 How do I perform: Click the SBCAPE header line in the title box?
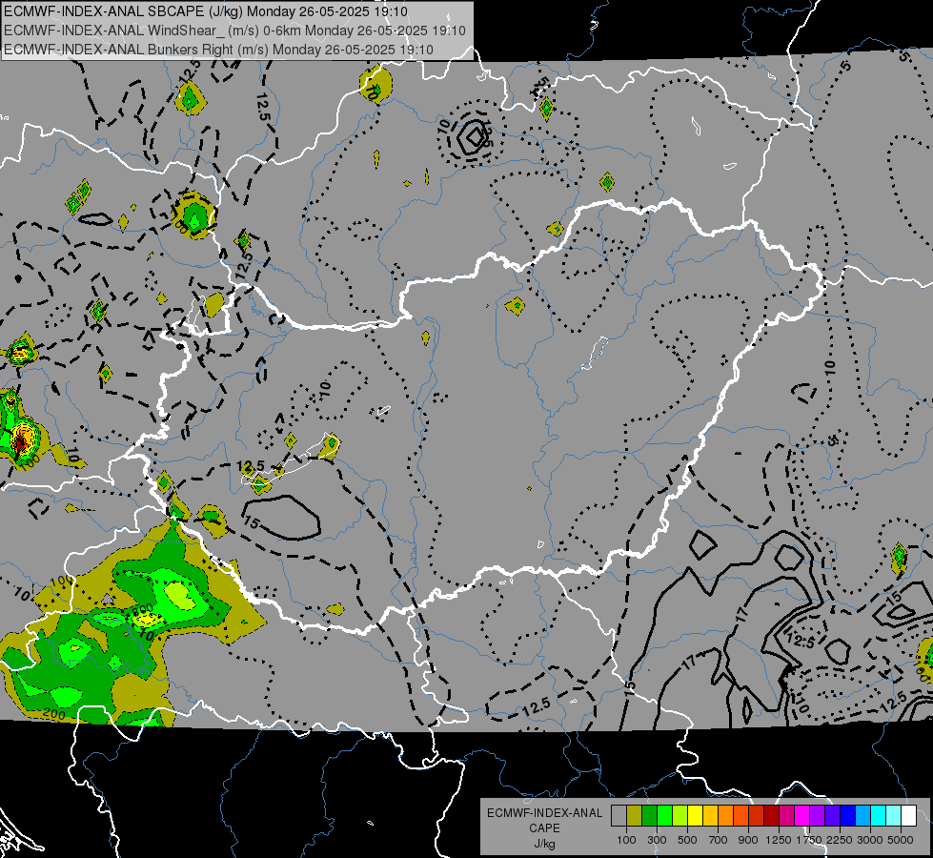(x=206, y=11)
